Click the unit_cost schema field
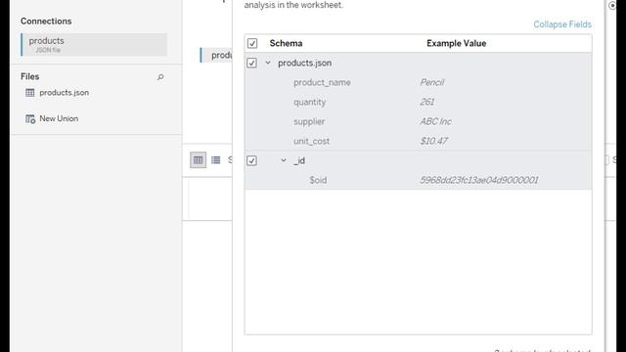 click(311, 141)
